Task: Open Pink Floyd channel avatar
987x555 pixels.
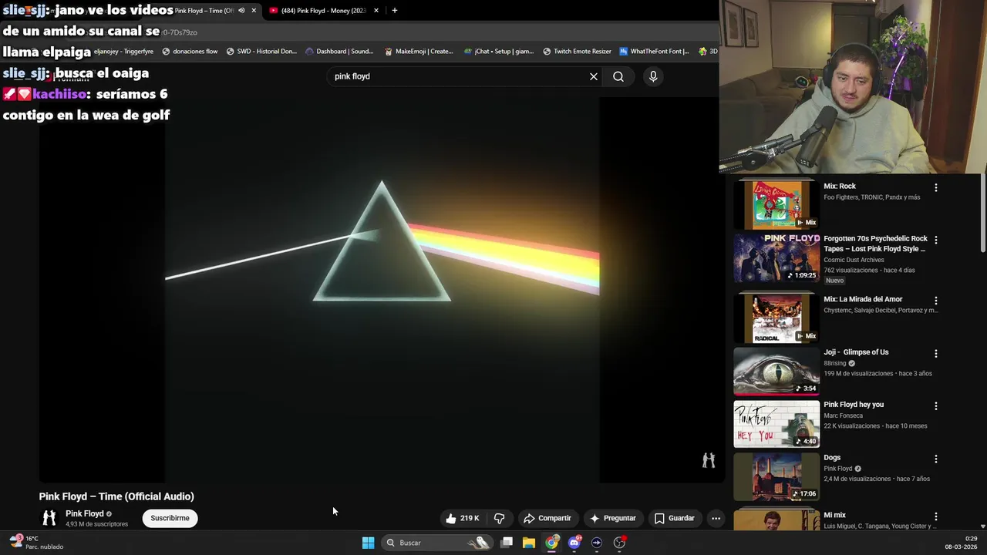Action: pos(49,518)
